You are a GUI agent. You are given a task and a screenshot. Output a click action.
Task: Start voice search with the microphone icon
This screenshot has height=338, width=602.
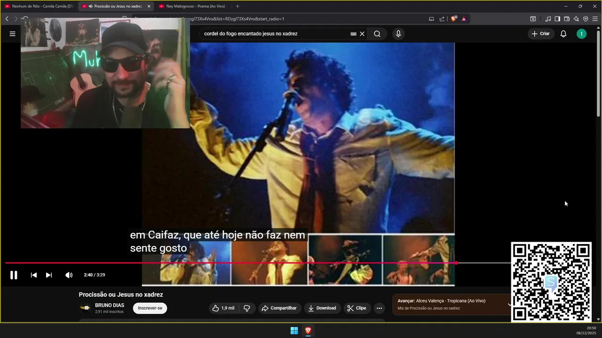click(x=398, y=34)
